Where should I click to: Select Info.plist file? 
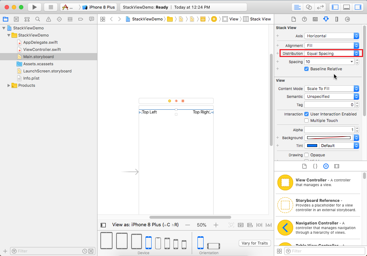point(31,78)
